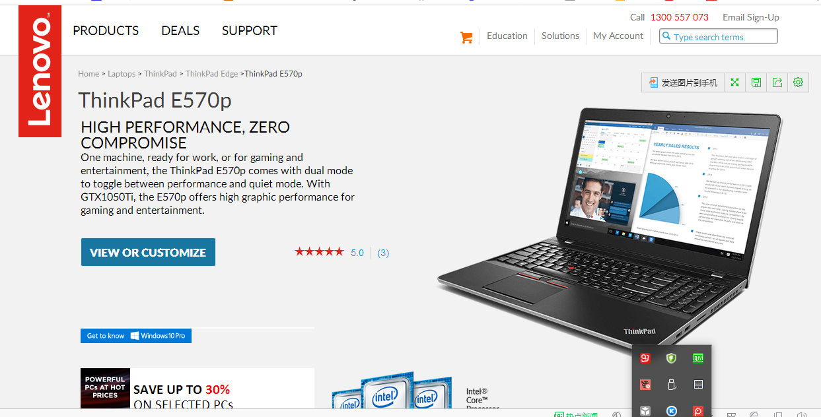Click the five red star rating
821x417 pixels.
pos(319,251)
